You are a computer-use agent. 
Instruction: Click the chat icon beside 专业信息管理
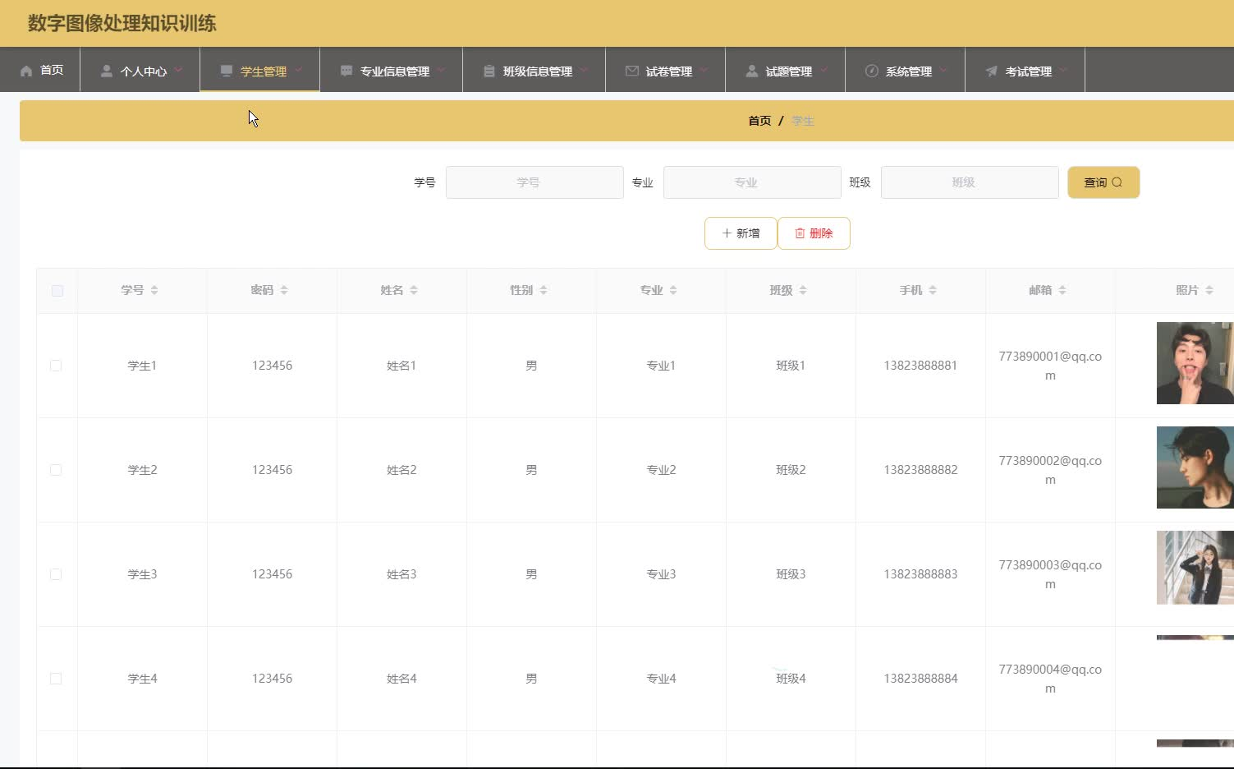pyautogui.click(x=346, y=71)
